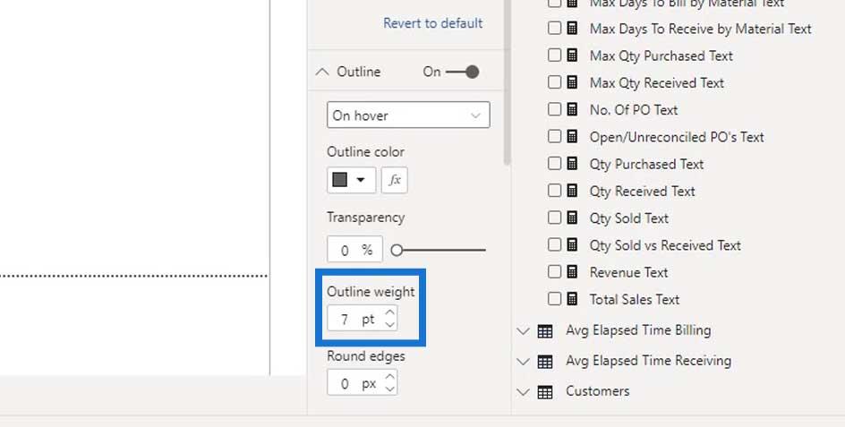Click the measure icon beside Total Sales Text
Screen dimensions: 845x427
pyautogui.click(x=572, y=299)
